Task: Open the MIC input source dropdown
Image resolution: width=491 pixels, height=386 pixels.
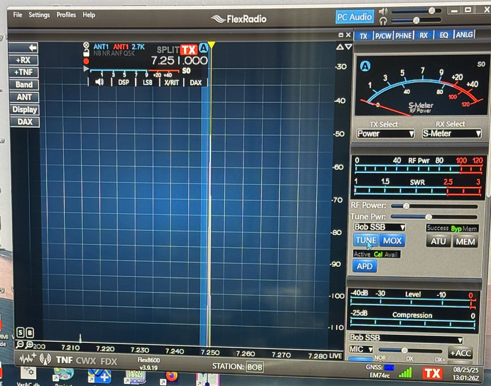Action: pyautogui.click(x=361, y=349)
